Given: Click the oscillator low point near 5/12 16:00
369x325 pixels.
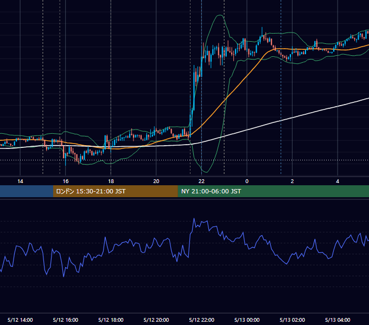Looking at the screenshot, I should tap(64, 276).
